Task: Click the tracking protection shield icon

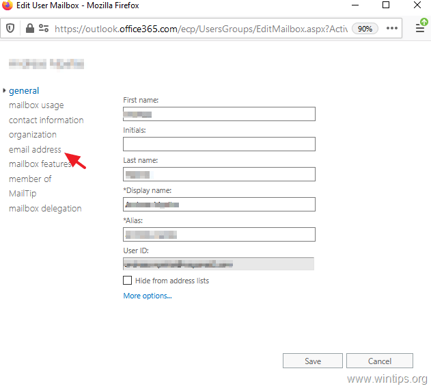Action: [11, 29]
